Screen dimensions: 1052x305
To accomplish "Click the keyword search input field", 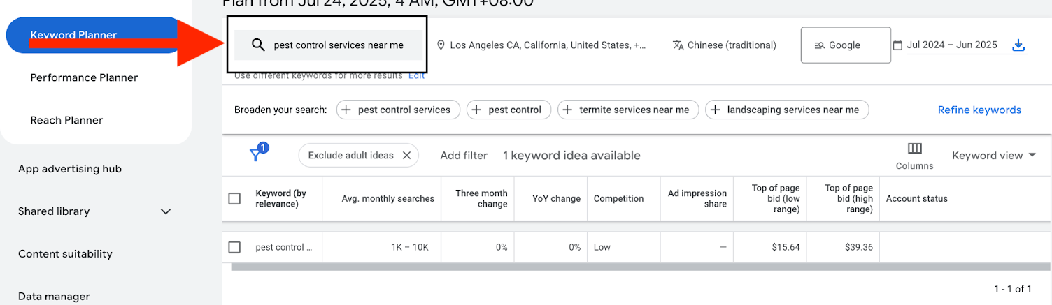I will tap(328, 45).
